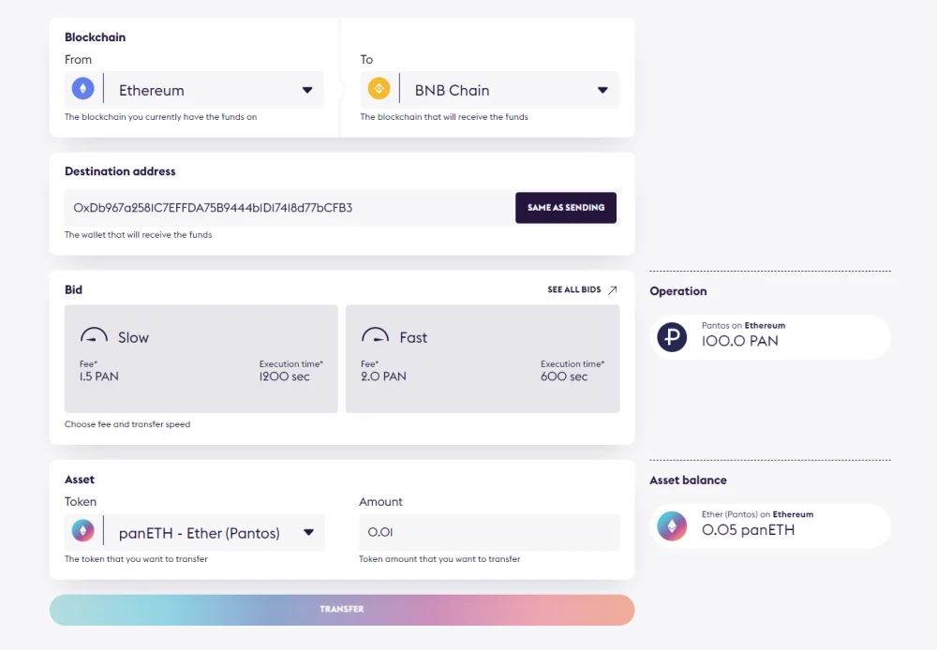This screenshot has width=937, height=650.
Task: Click the arrow icon beside See All Bids
Action: pos(613,289)
